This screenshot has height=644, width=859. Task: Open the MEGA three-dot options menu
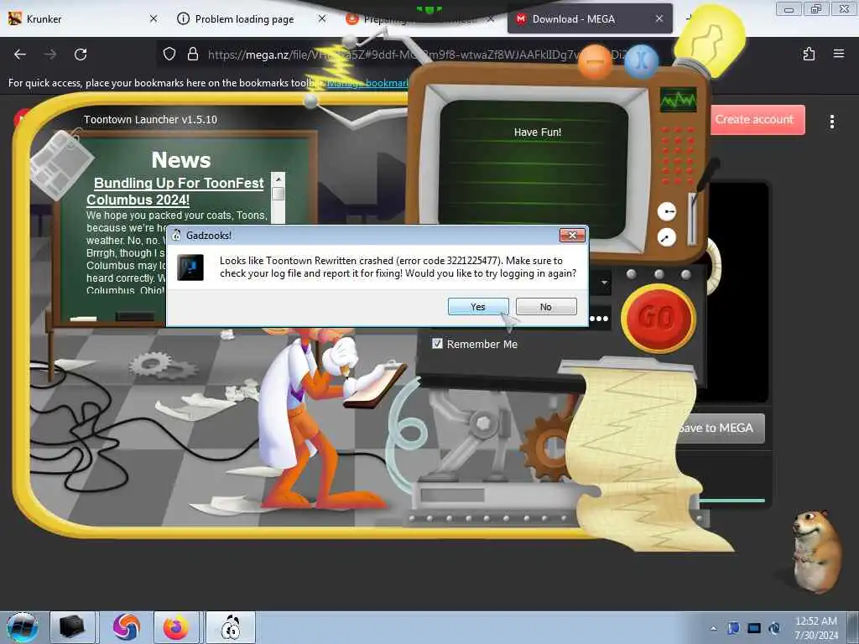pyautogui.click(x=831, y=122)
